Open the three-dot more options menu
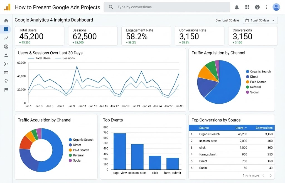The width and height of the screenshot is (285, 183). (266, 7)
